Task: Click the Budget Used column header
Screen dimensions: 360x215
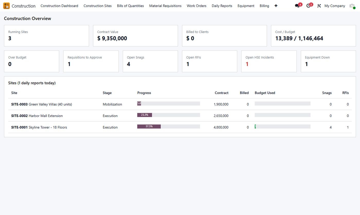Action: tap(265, 93)
